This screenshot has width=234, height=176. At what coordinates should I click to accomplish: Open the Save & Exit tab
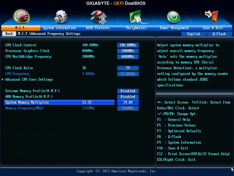click(x=213, y=28)
